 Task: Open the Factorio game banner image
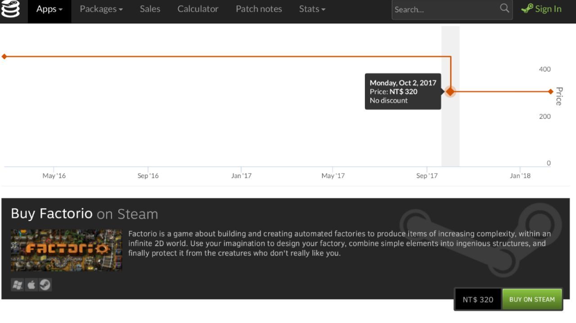tap(66, 250)
